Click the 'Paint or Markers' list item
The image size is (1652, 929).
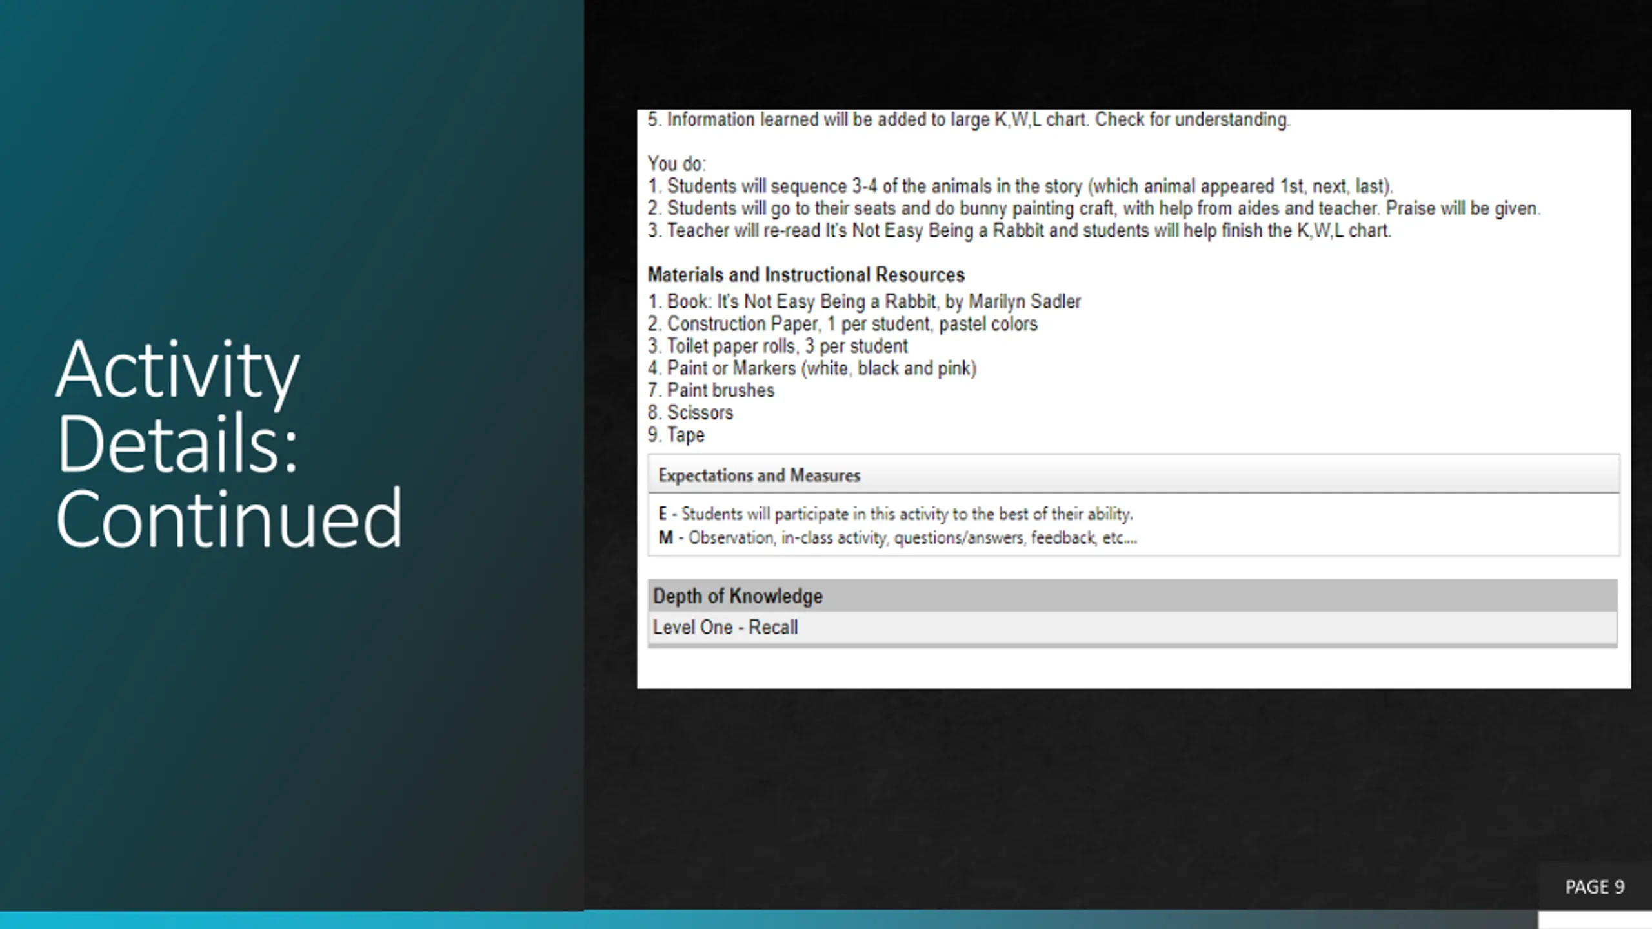(812, 368)
